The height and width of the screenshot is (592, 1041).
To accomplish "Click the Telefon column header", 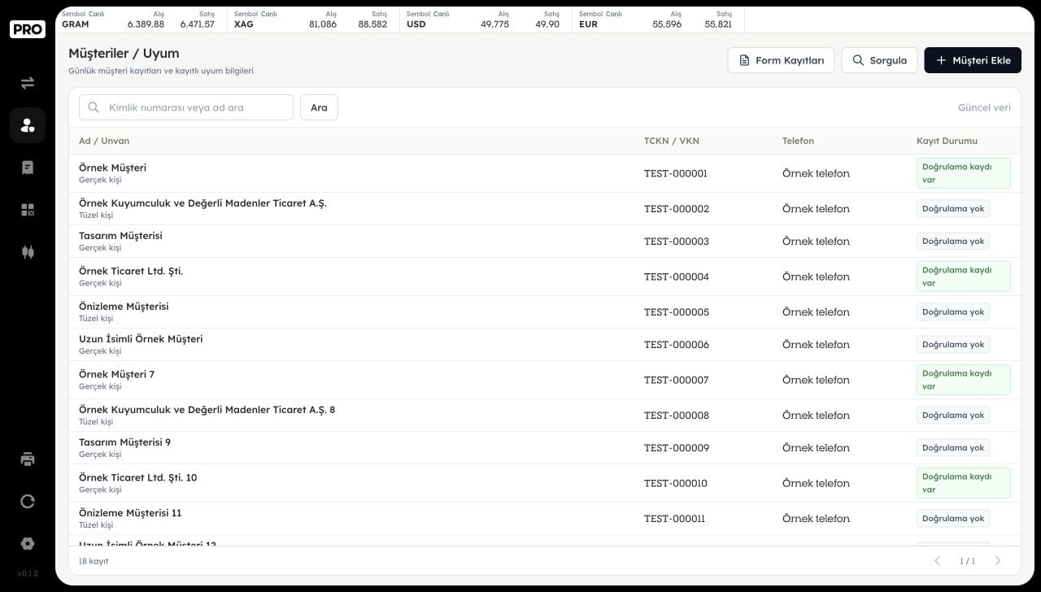I will point(798,141).
